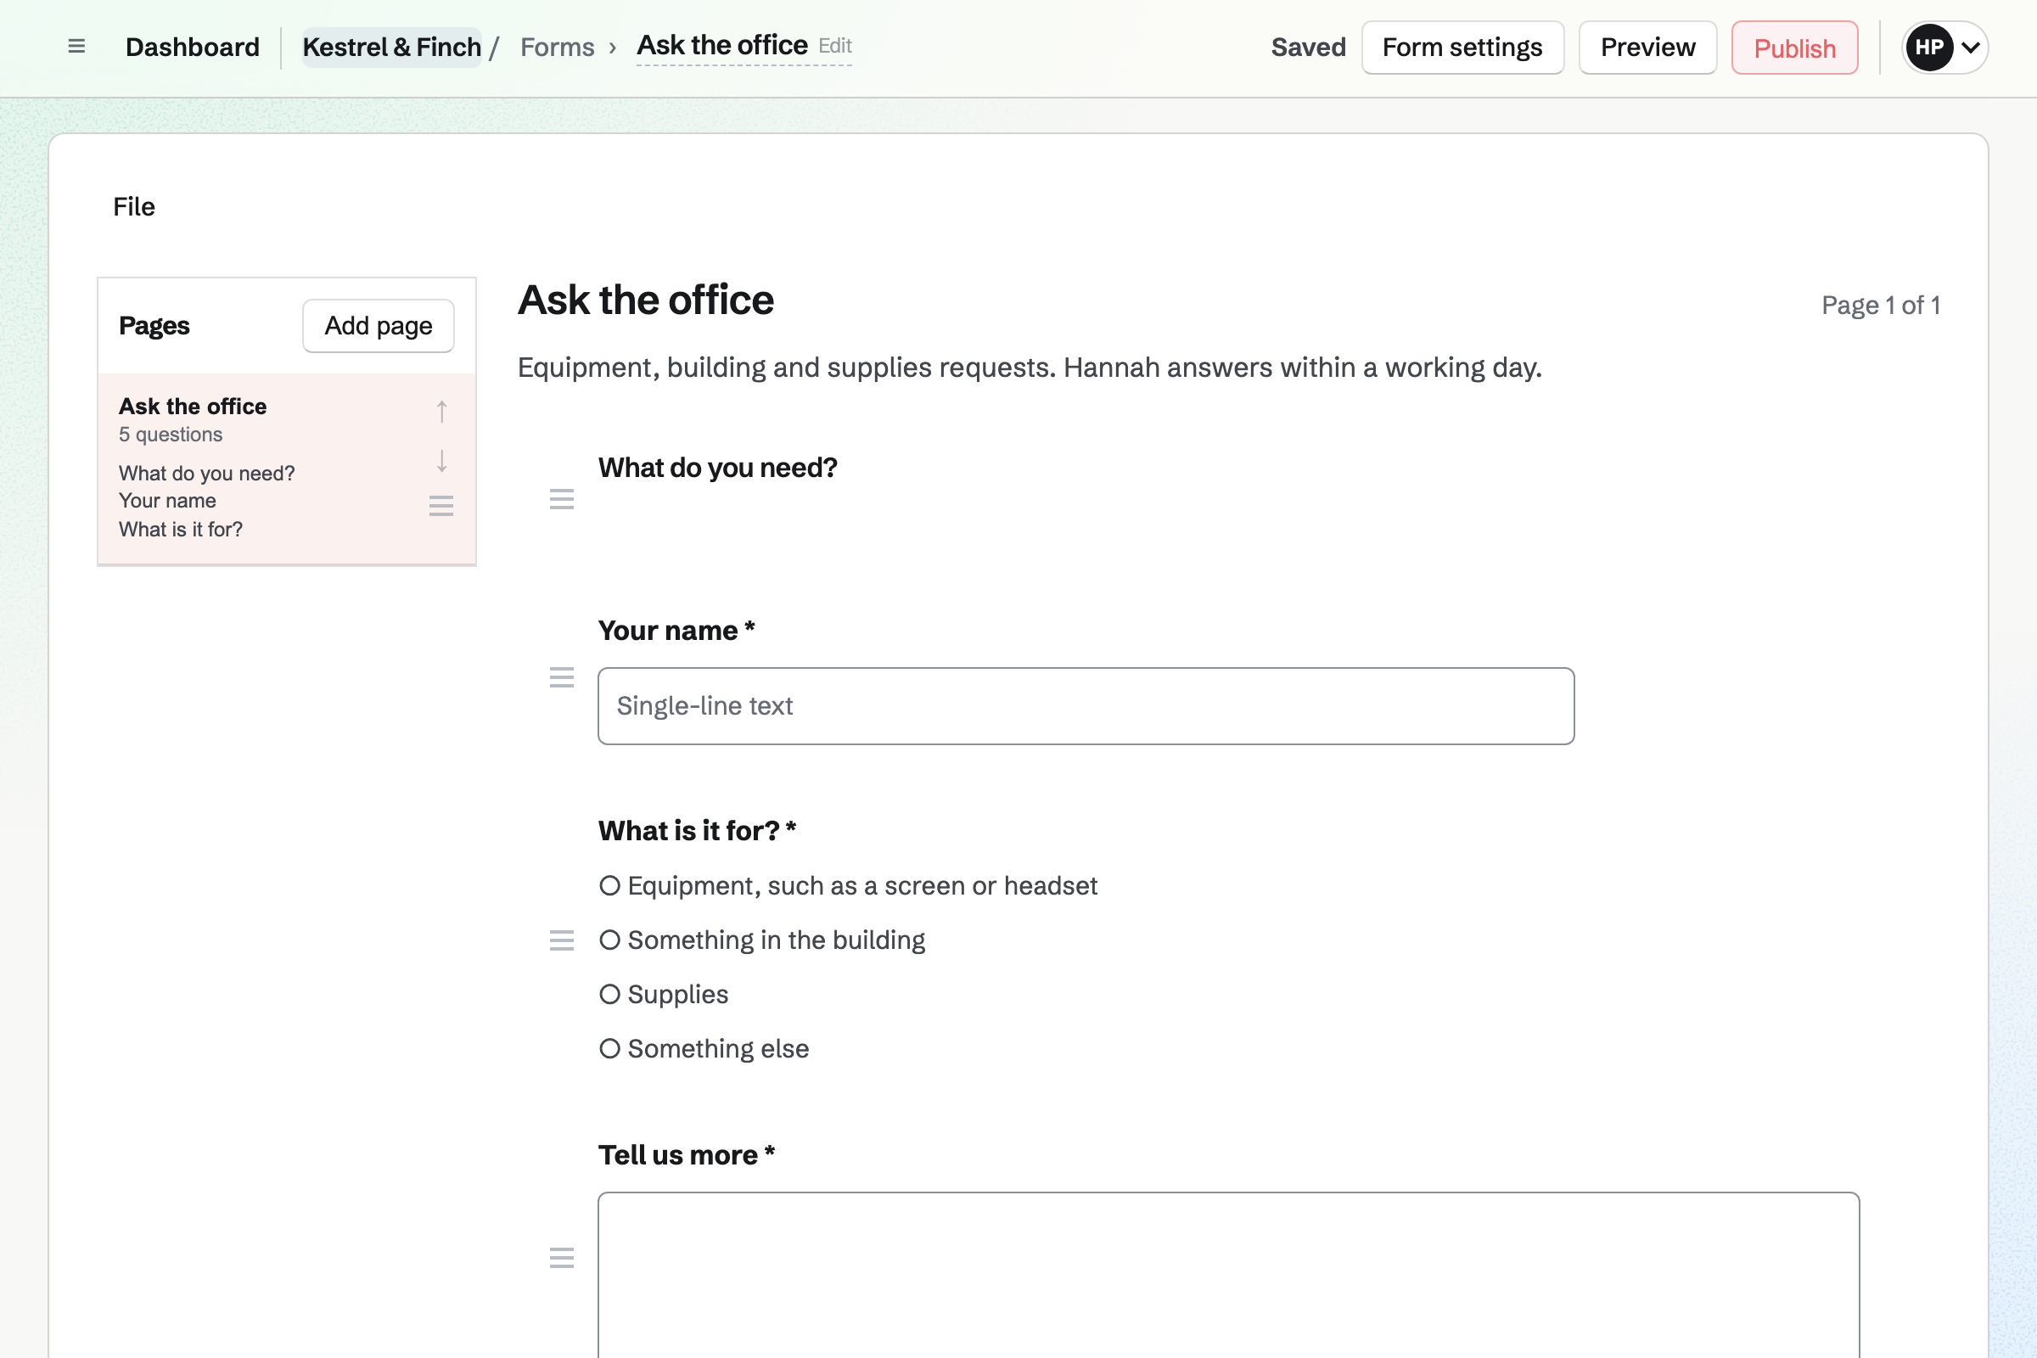The image size is (2037, 1358).
Task: Add a new page
Action: [379, 326]
